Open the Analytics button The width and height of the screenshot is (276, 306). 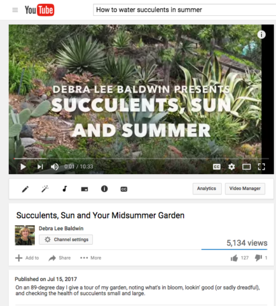coord(207,189)
